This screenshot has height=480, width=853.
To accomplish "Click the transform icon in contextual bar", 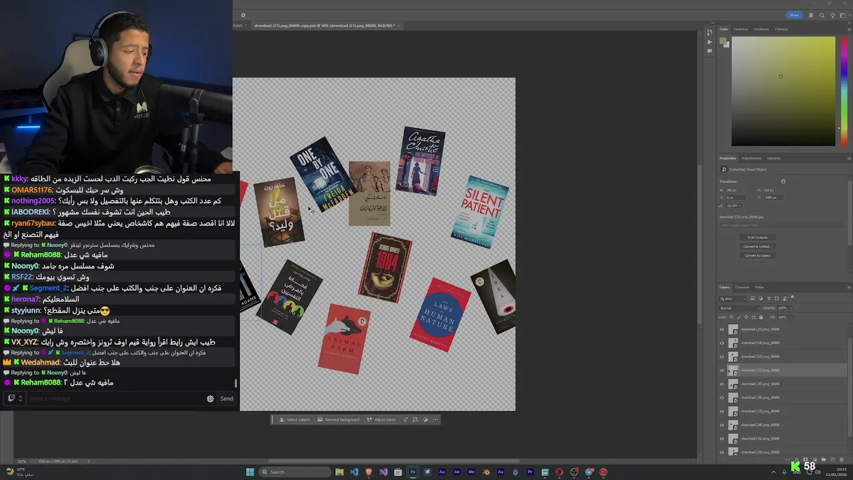I will point(415,419).
